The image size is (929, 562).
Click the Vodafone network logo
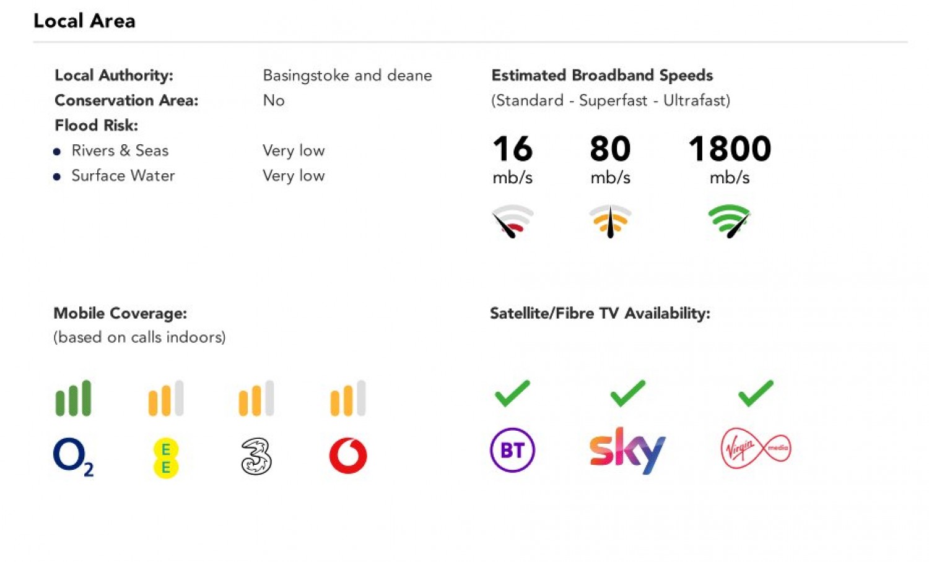point(348,456)
